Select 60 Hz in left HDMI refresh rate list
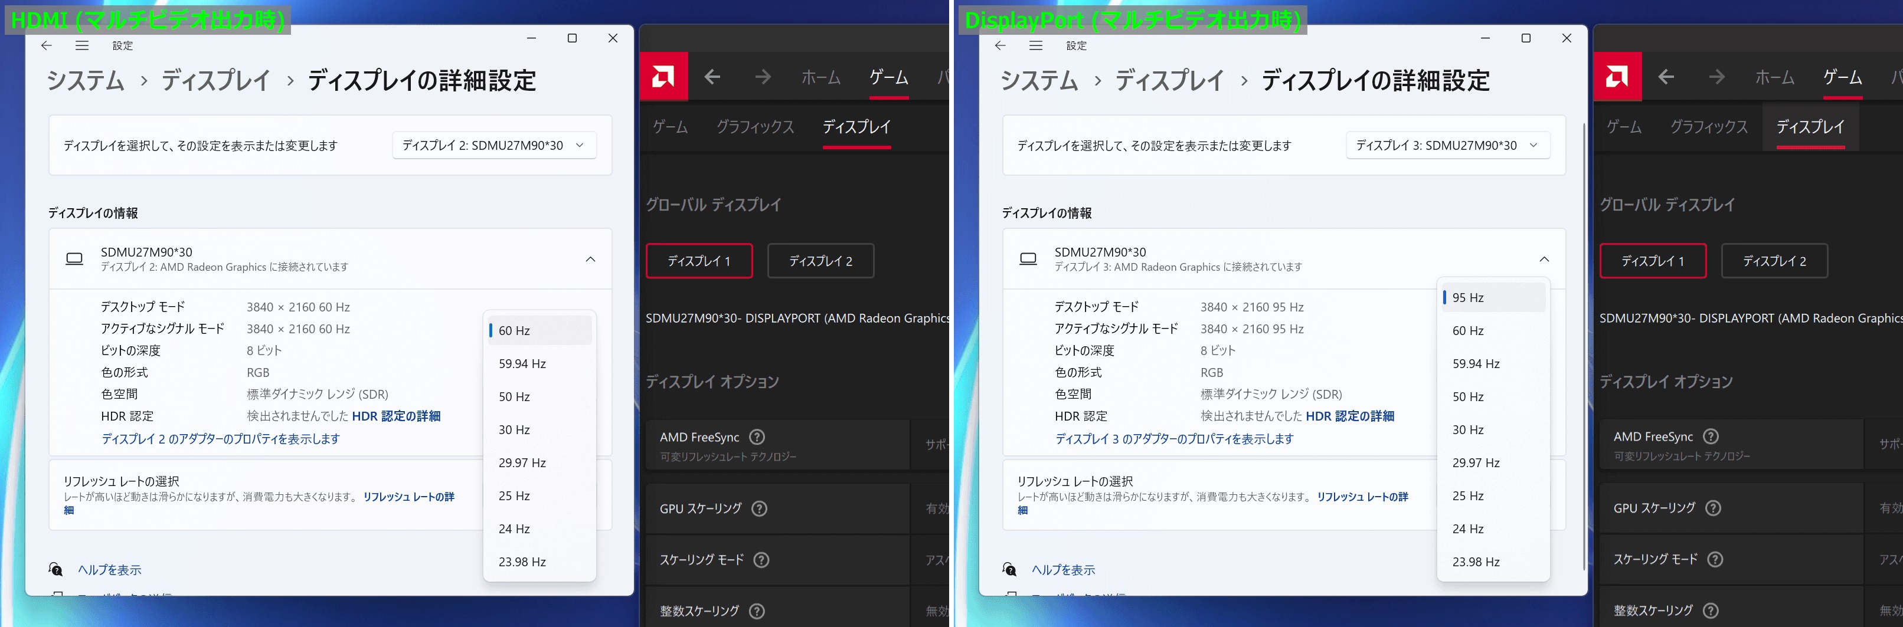1903x627 pixels. click(540, 331)
